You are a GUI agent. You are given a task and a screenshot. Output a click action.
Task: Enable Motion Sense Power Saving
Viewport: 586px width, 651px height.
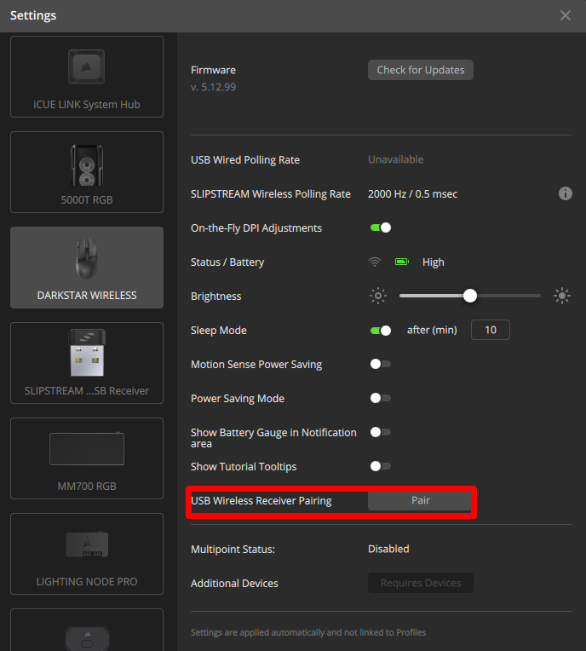pos(381,364)
